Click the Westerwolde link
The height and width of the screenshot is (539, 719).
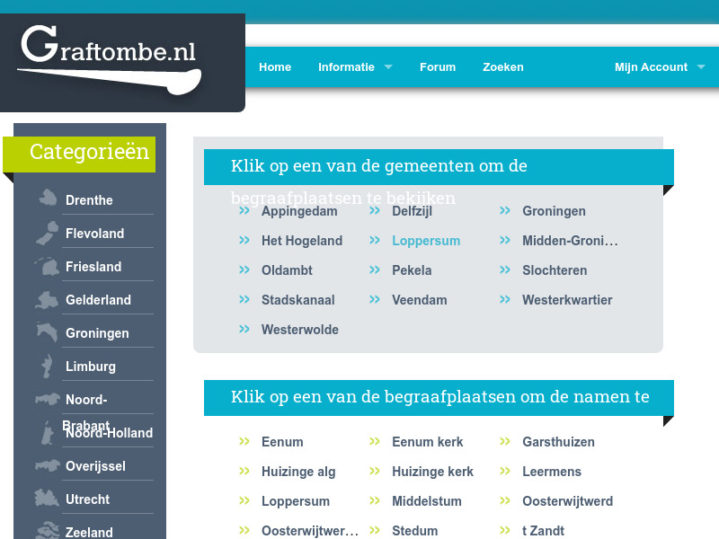tap(299, 330)
